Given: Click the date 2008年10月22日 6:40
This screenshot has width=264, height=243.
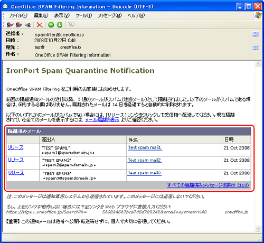Looking at the screenshot, I should 55,41.
